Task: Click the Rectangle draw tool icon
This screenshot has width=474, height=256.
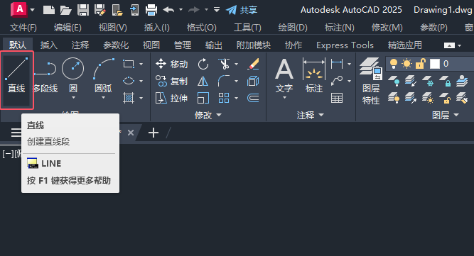Action: pos(129,64)
